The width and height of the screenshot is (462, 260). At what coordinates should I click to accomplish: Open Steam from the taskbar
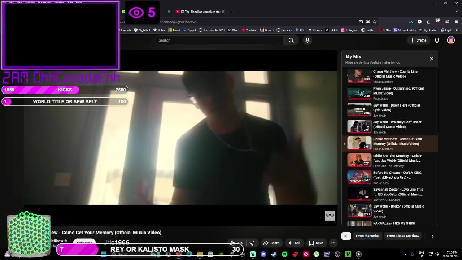(274, 254)
